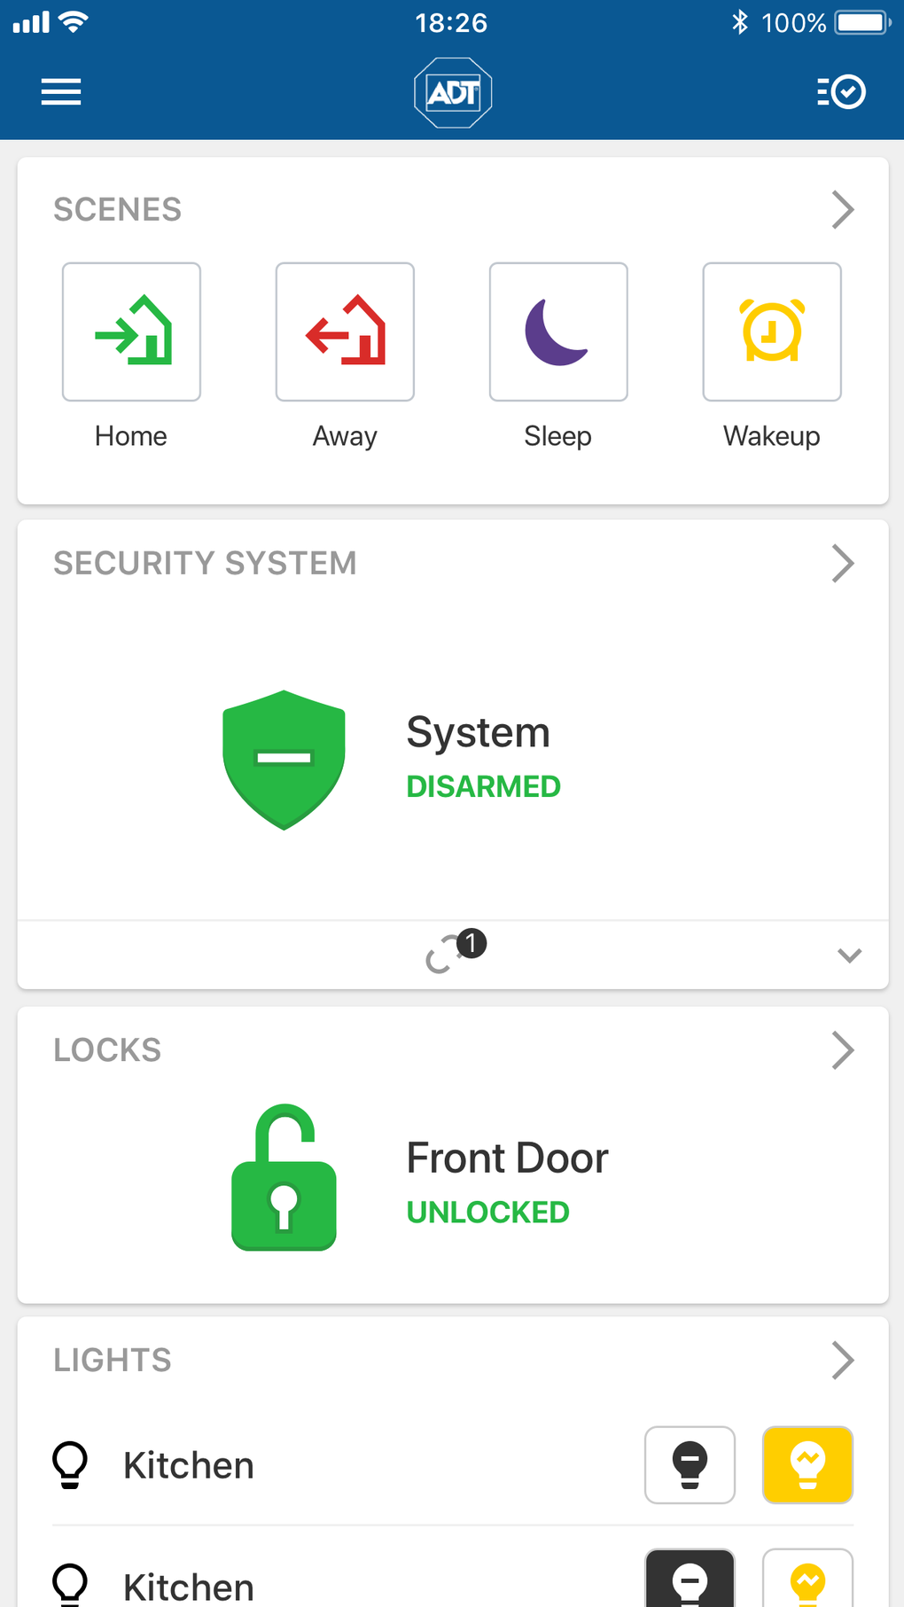904x1607 pixels.
Task: Activate the Away scene
Action: pyautogui.click(x=345, y=332)
